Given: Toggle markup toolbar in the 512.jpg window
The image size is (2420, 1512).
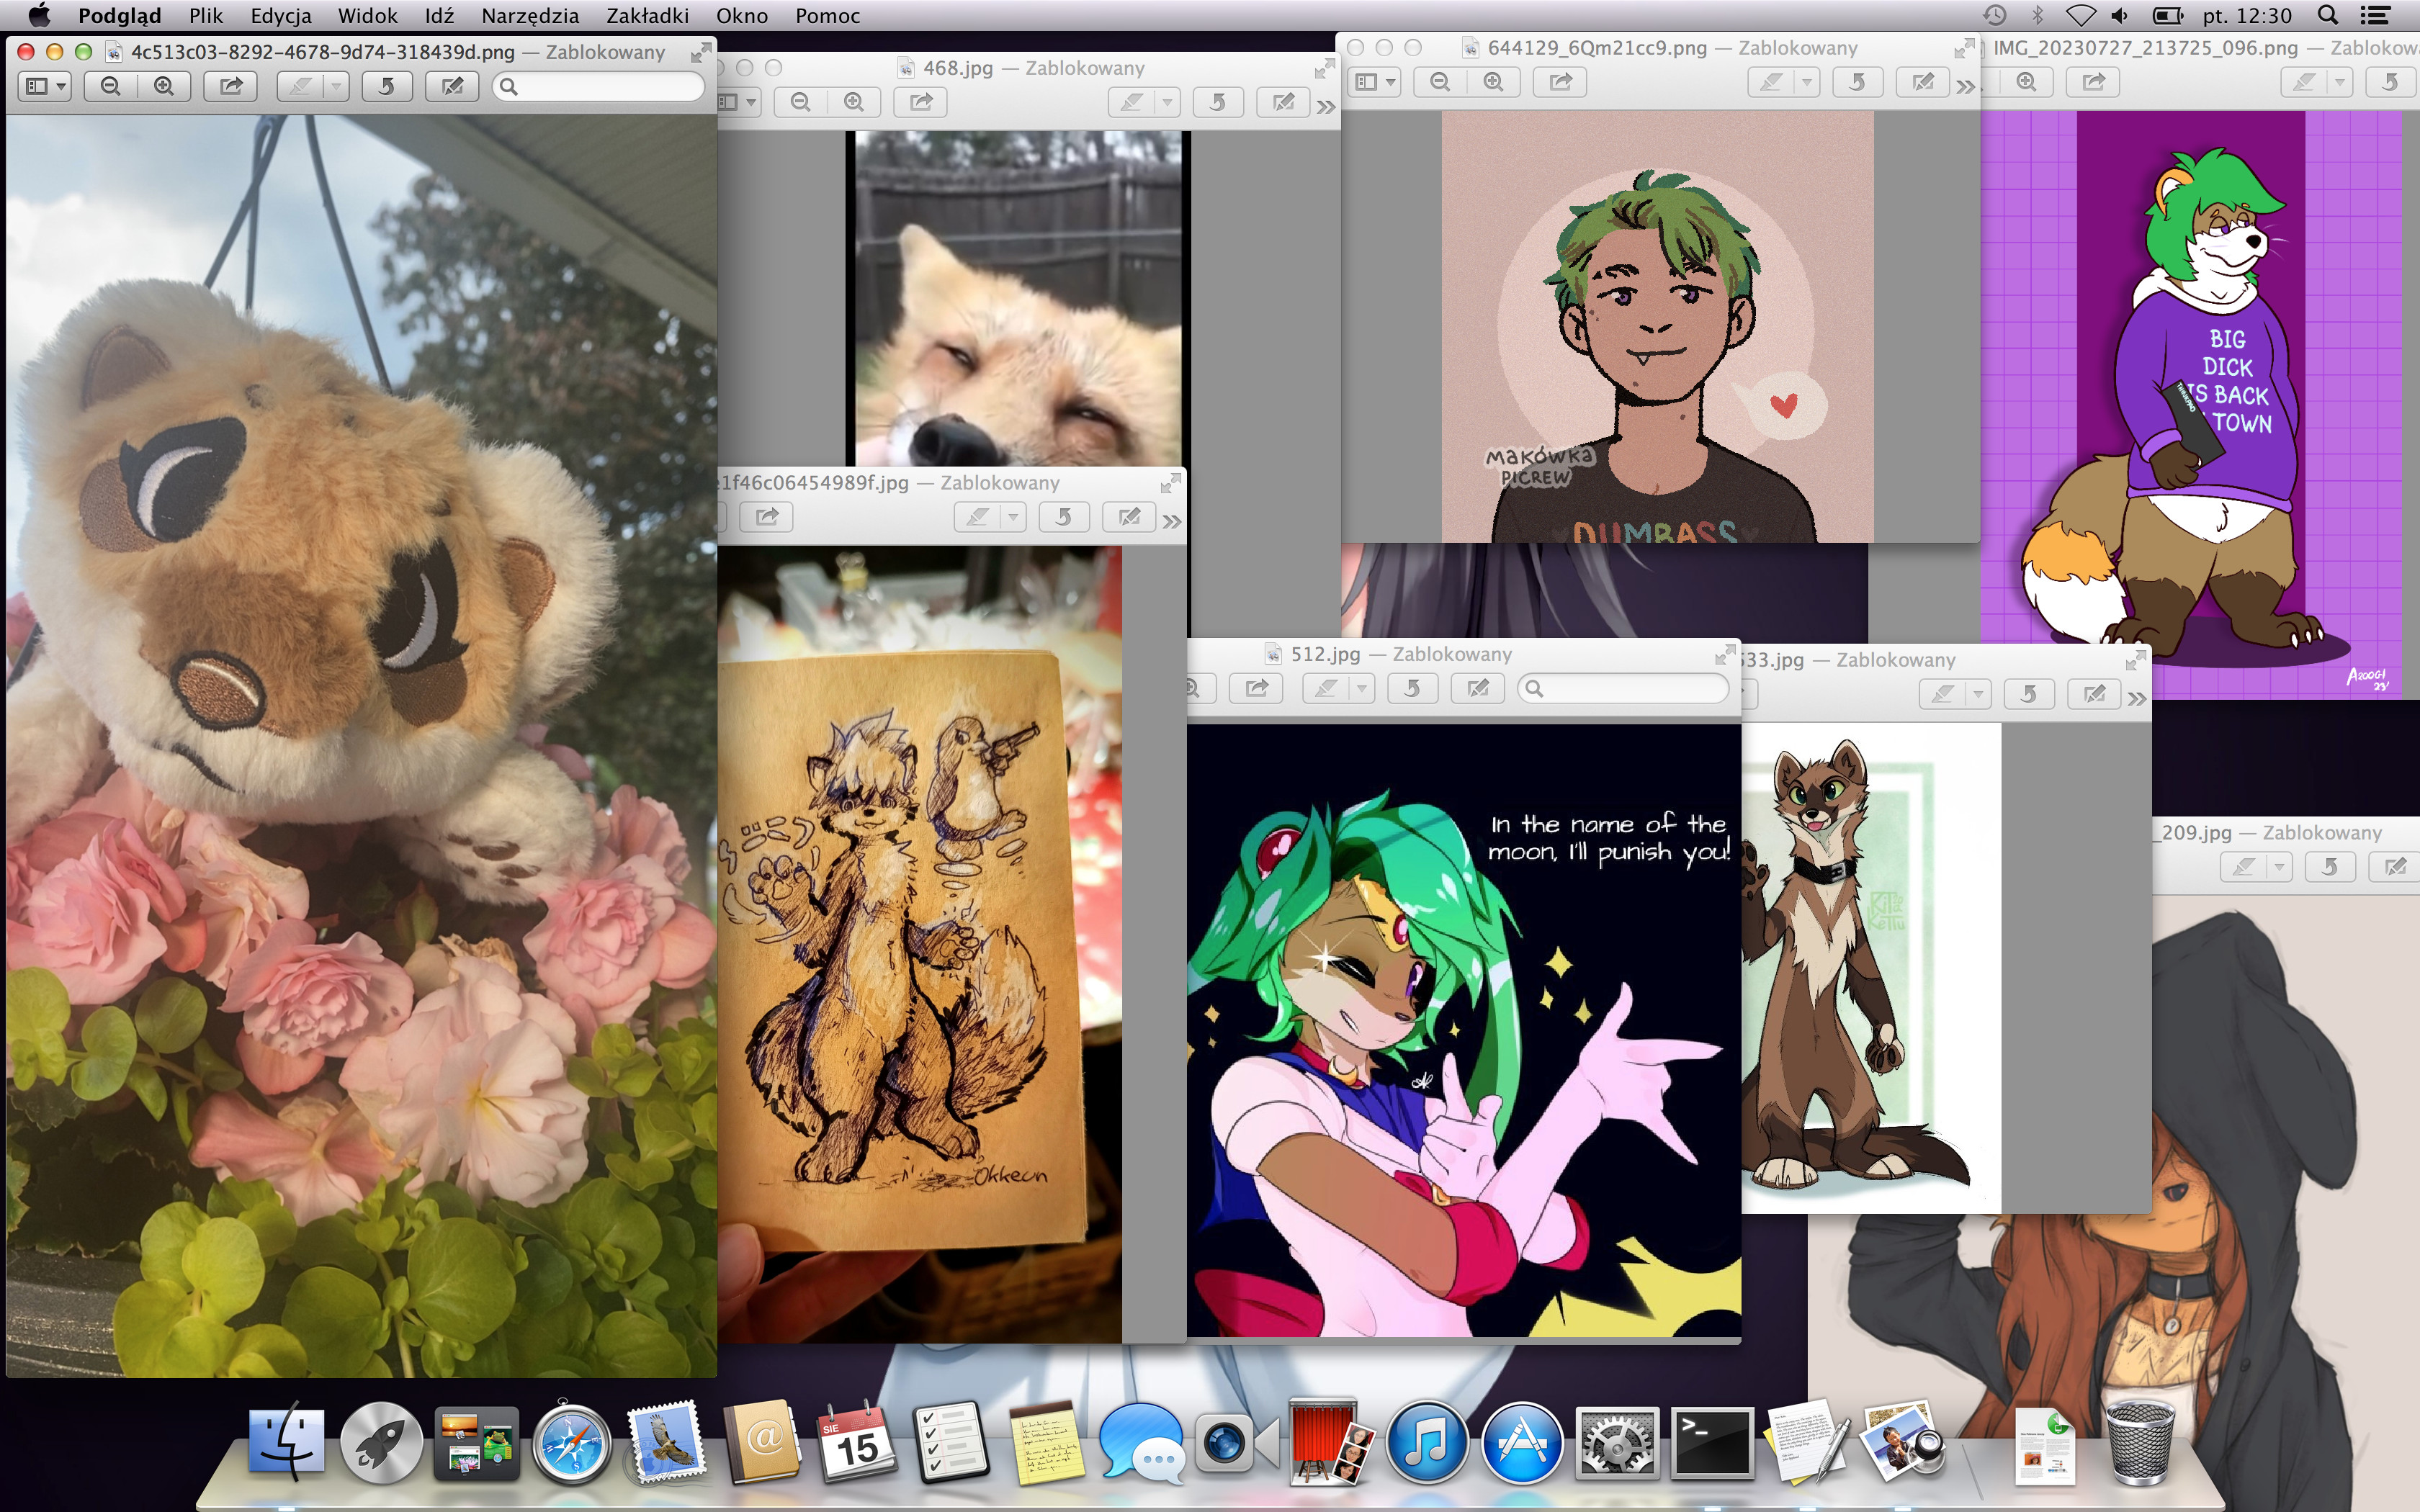Looking at the screenshot, I should pos(1478,688).
